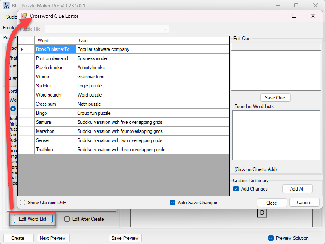This screenshot has height=244, width=325.
Task: Select 'Activity books' clue cell
Action: pos(153,68)
